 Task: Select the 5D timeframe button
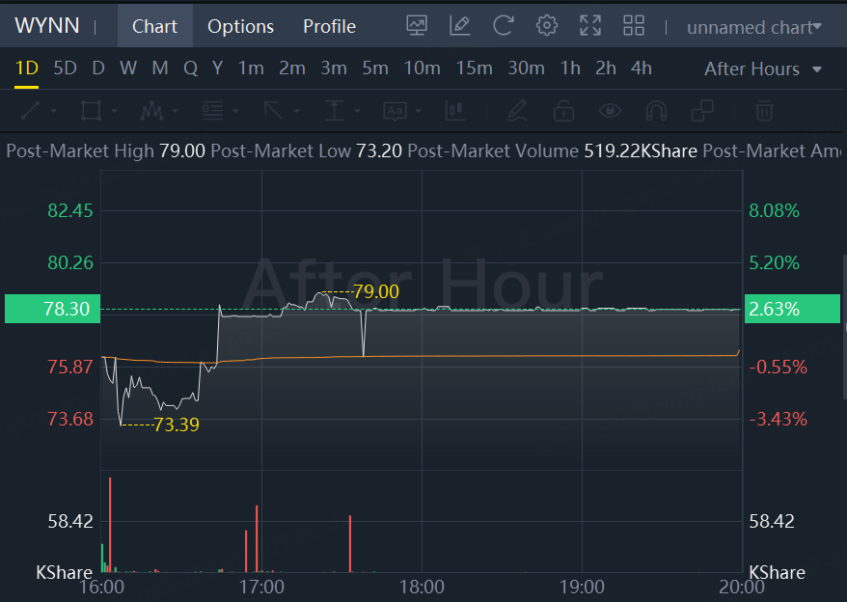pos(65,68)
